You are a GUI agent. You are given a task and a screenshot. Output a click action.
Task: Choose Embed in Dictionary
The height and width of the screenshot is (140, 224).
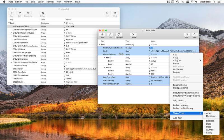click(x=186, y=108)
